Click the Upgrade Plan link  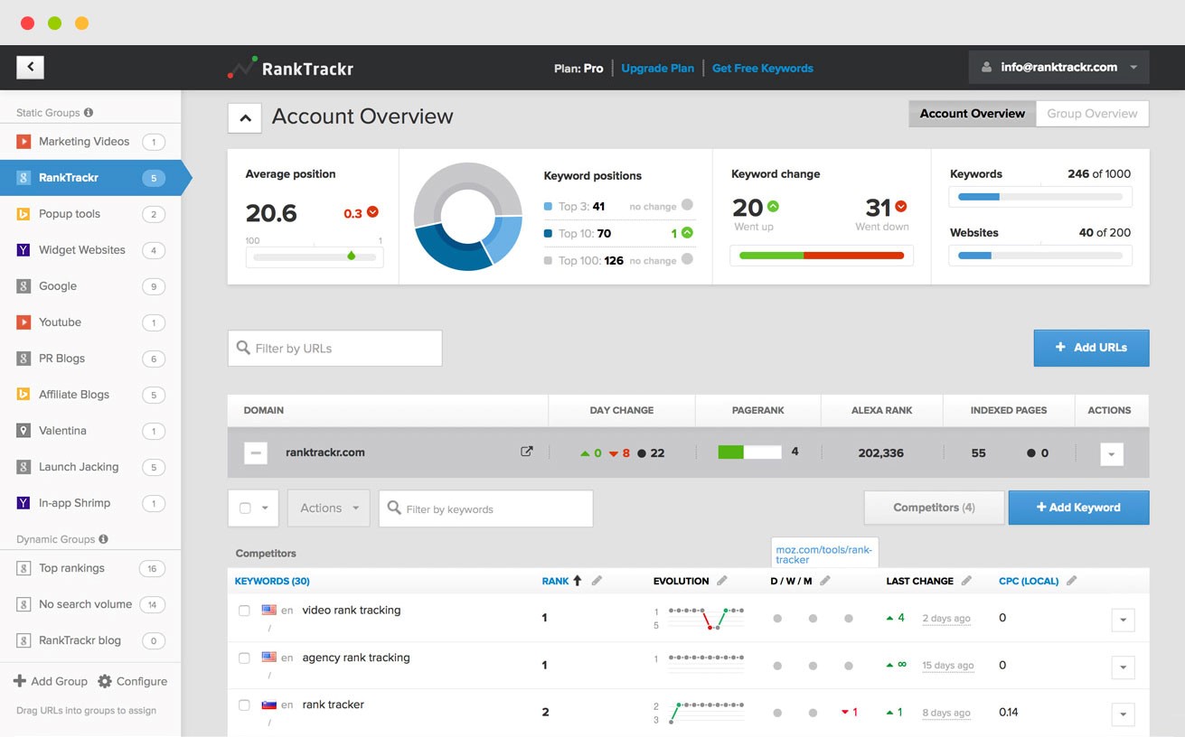(x=657, y=68)
